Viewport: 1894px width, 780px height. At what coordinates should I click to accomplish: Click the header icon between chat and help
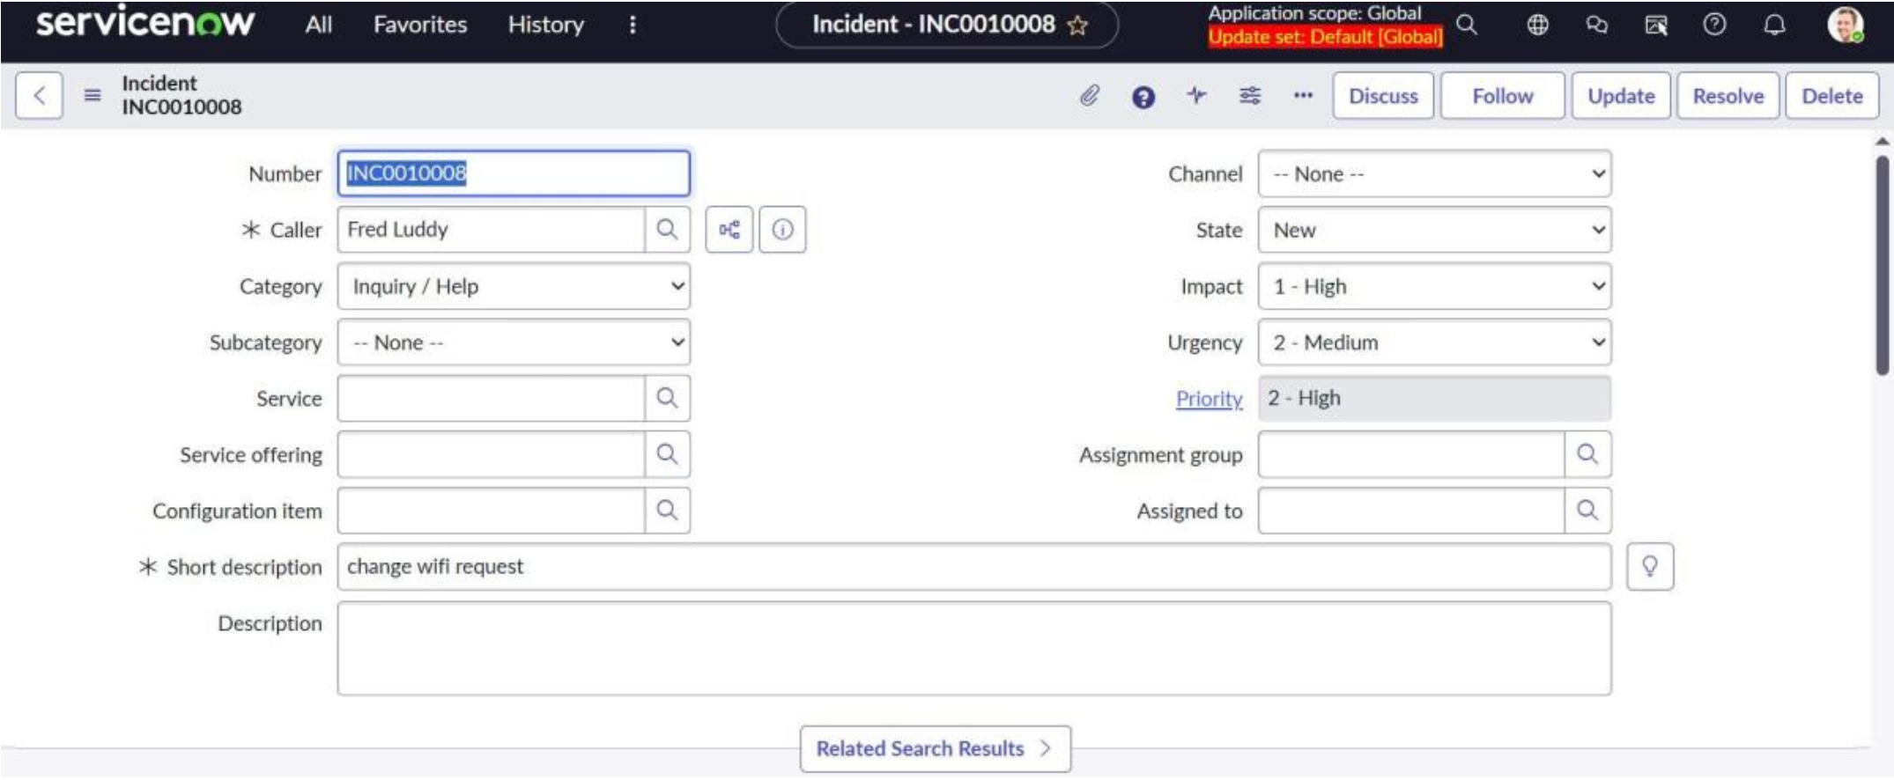tap(1656, 25)
